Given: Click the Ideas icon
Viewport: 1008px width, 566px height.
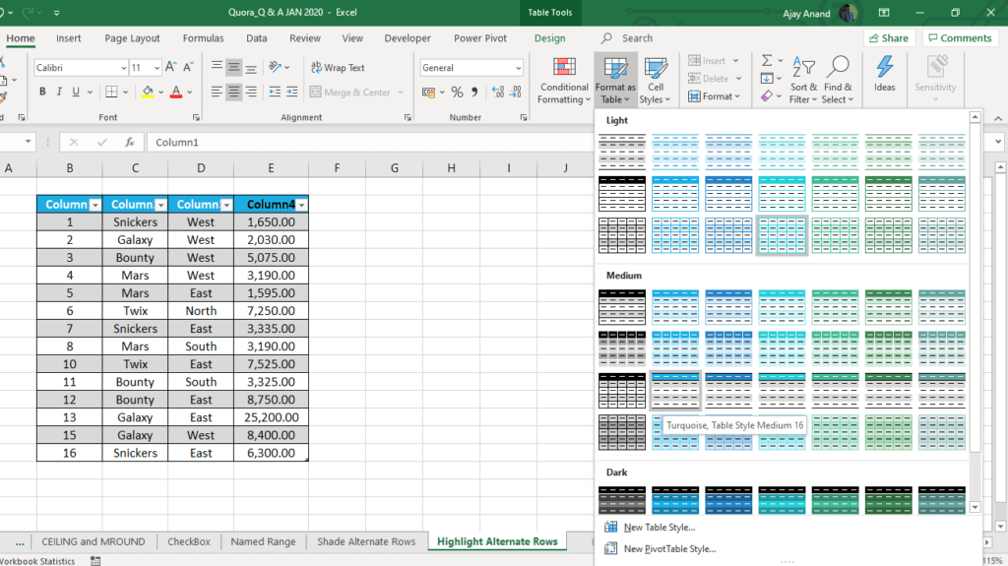Looking at the screenshot, I should click(x=885, y=74).
